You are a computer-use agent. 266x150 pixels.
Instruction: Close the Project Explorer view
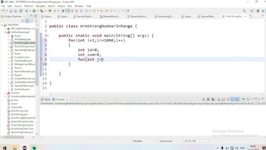24,16
